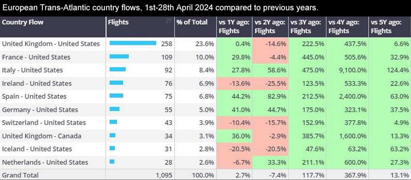This screenshot has width=411, height=180.
Task: Click the Ireland - United States row label
Action: (37, 84)
